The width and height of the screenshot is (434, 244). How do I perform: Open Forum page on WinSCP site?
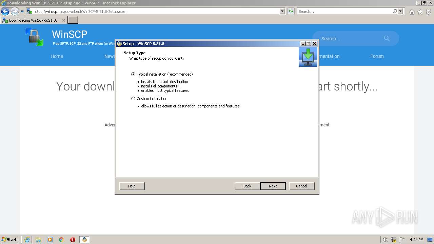(377, 56)
